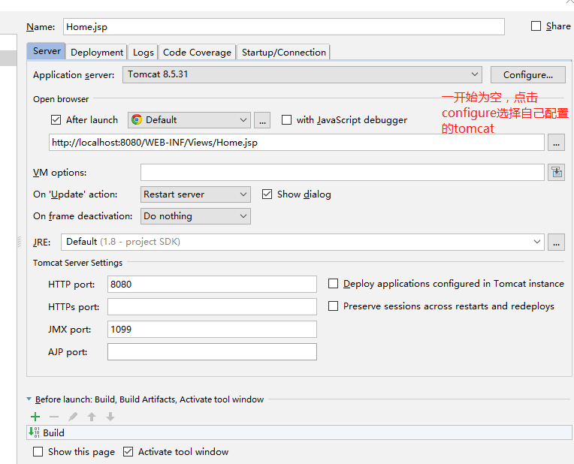574x464 pixels.
Task: Switch to the Code Coverage tab
Action: coord(197,53)
